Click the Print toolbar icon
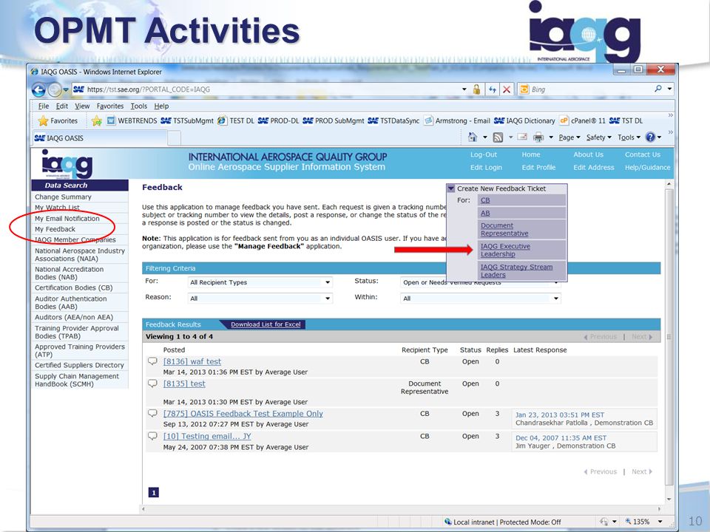Image resolution: width=710 pixels, height=532 pixels. click(538, 137)
